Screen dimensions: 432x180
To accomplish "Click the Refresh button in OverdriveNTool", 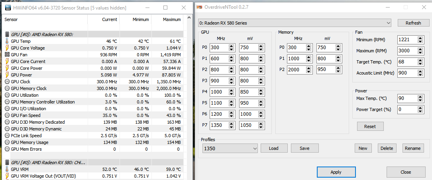I will 413,23.
